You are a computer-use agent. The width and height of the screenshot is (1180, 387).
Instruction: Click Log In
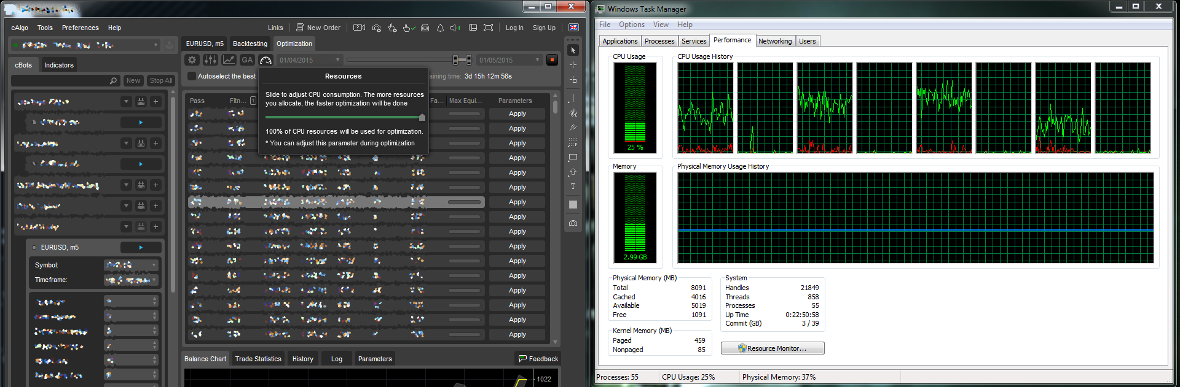[514, 28]
